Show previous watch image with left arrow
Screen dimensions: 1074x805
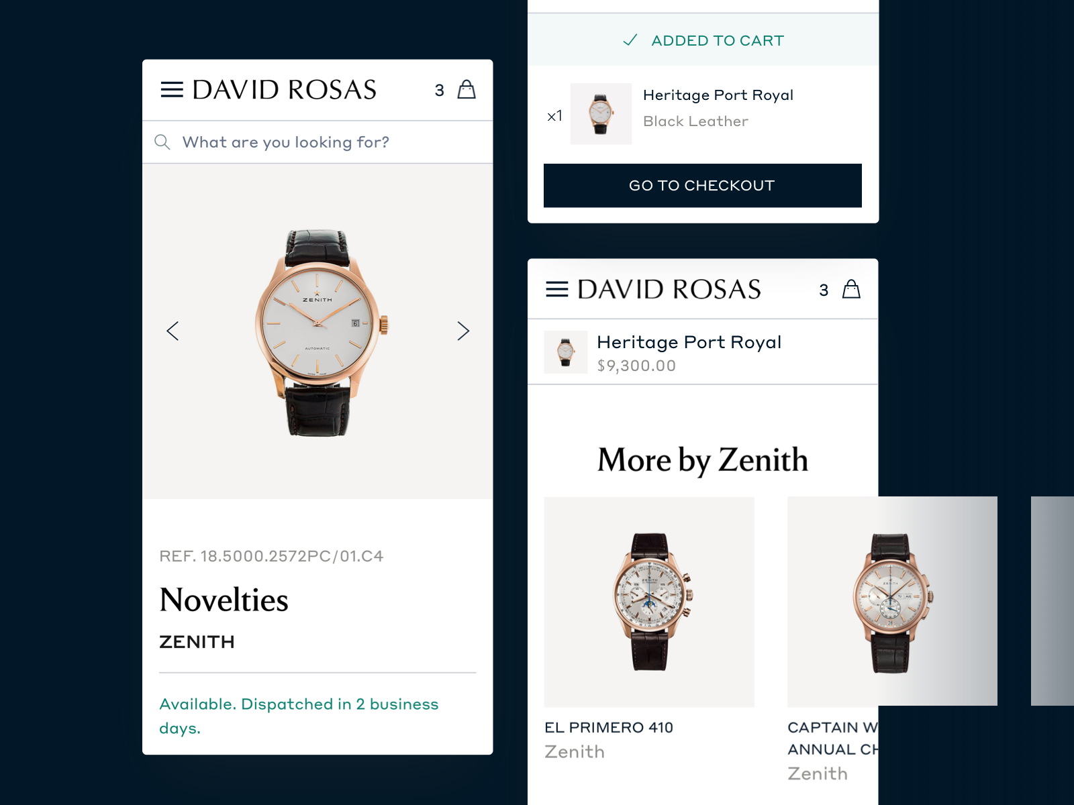[x=173, y=331]
